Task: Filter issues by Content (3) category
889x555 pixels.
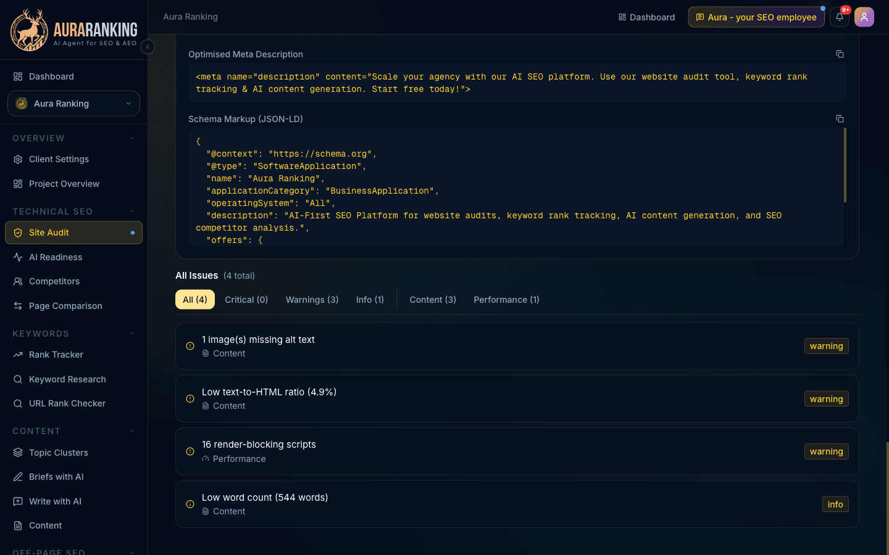Action: (x=433, y=300)
